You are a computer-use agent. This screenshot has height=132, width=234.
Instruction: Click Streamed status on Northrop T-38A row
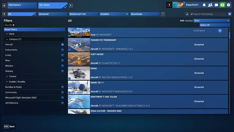coord(199,101)
